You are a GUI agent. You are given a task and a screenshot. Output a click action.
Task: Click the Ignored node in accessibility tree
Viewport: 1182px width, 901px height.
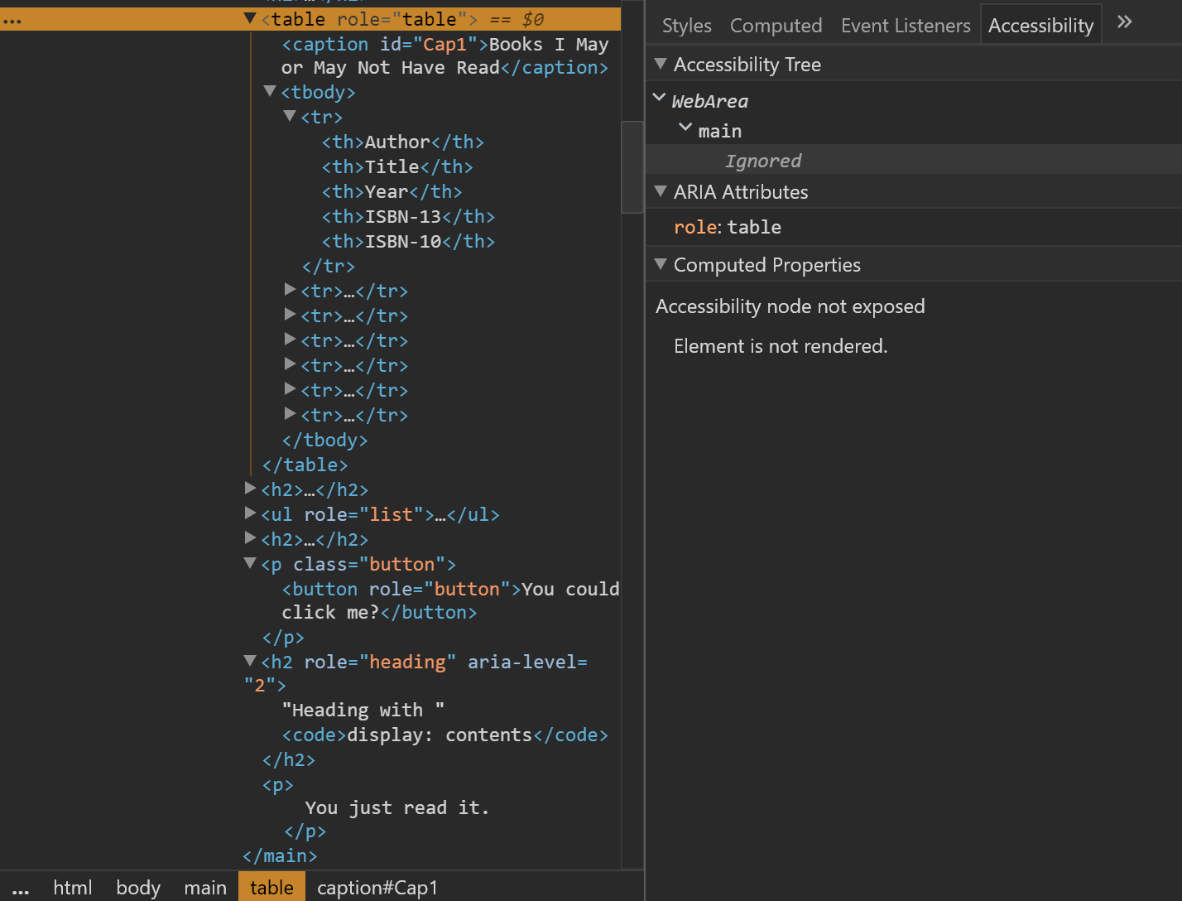[x=763, y=161]
